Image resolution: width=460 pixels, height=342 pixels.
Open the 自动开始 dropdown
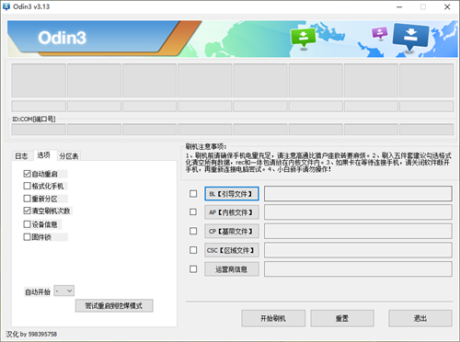(63, 291)
